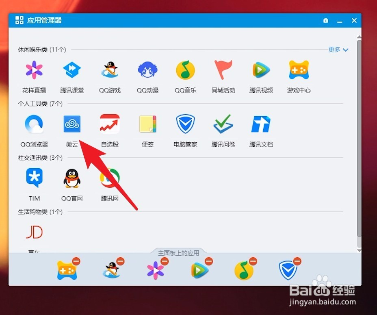Click the scrollbar up arrow
The height and width of the screenshot is (315, 377).
tap(359, 37)
